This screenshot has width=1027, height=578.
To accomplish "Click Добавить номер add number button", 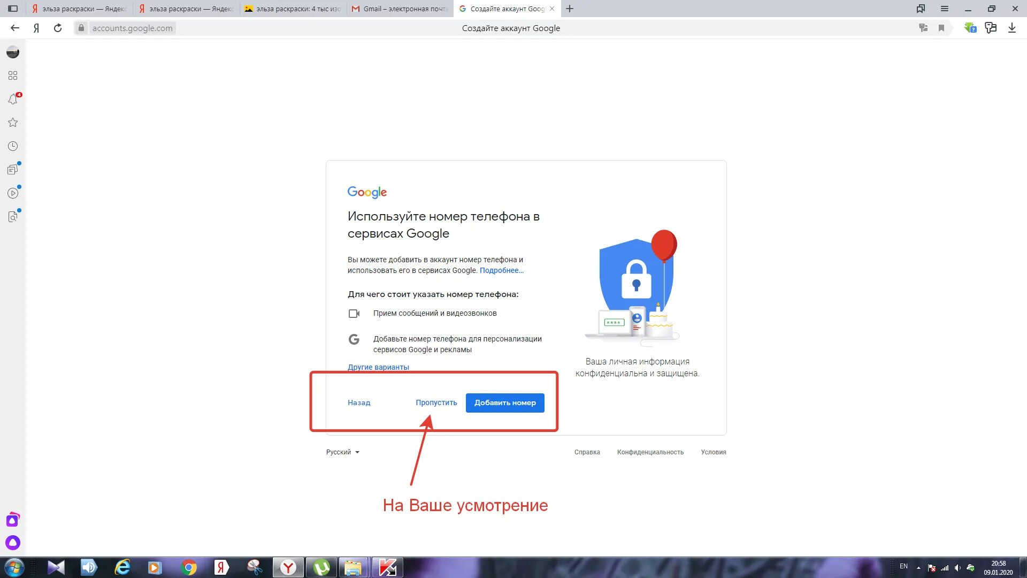I will pos(505,402).
